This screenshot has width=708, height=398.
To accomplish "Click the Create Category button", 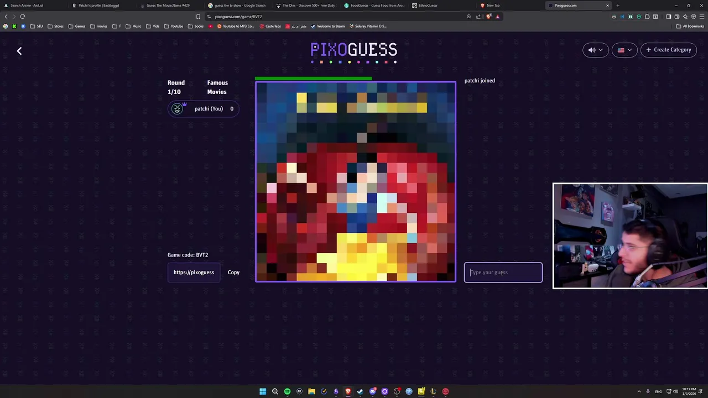I will click(668, 50).
